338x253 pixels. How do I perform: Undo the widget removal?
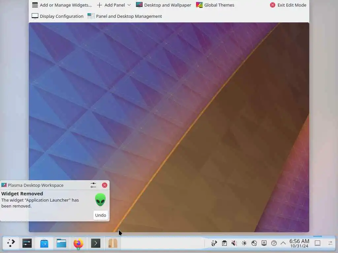[100, 215]
